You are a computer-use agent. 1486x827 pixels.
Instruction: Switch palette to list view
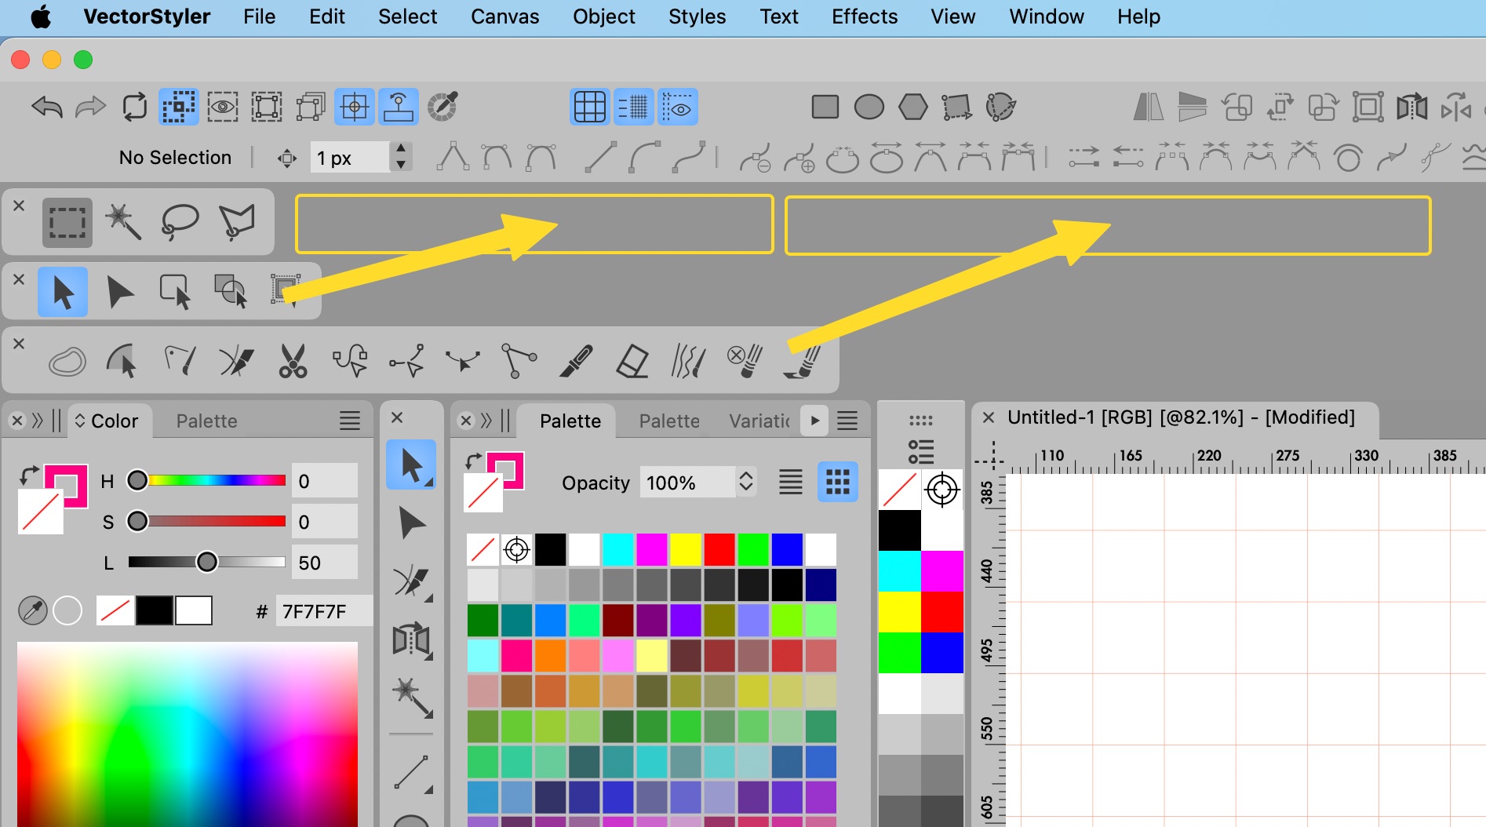pos(790,482)
